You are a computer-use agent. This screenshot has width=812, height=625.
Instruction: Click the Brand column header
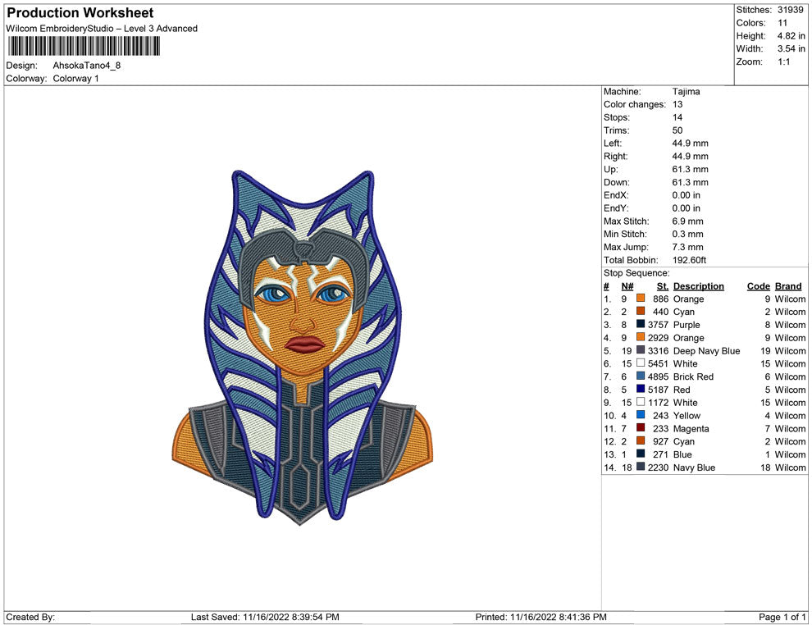coord(788,286)
